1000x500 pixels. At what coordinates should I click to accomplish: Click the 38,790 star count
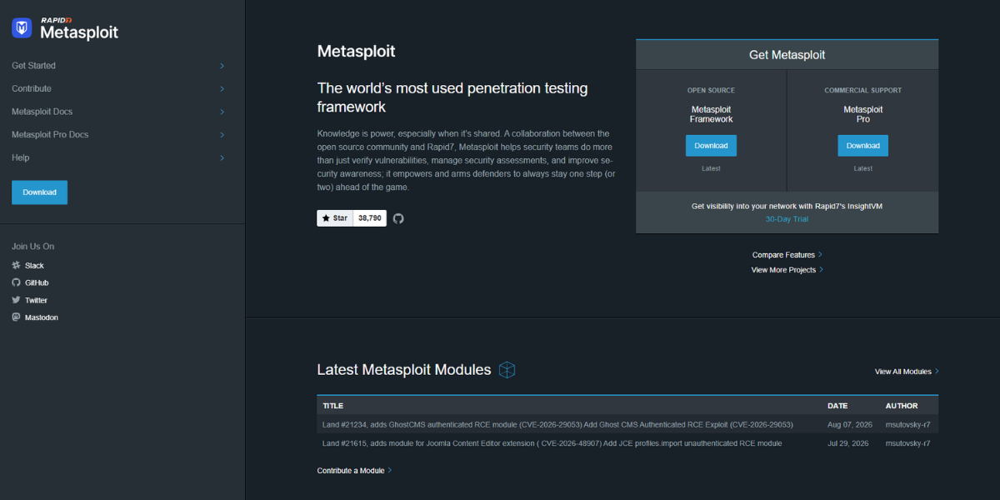point(369,218)
